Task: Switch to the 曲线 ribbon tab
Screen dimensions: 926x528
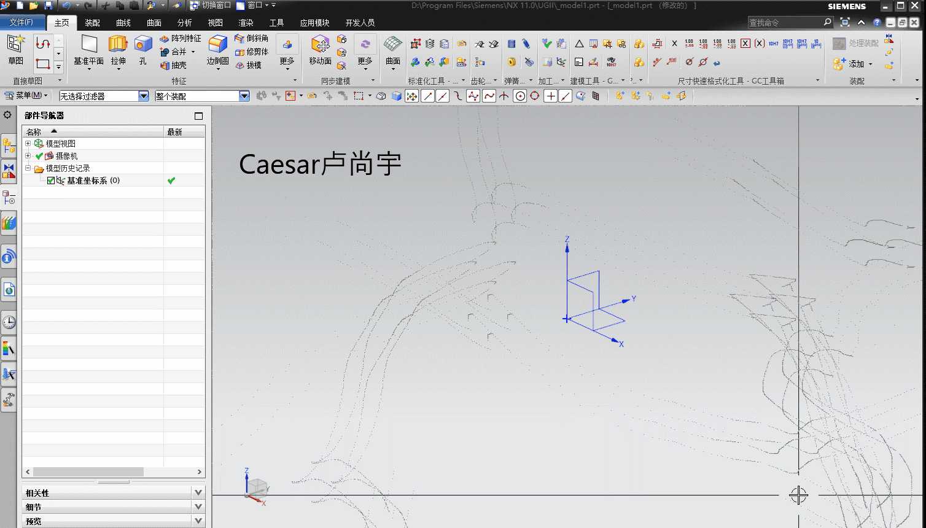Action: tap(123, 23)
